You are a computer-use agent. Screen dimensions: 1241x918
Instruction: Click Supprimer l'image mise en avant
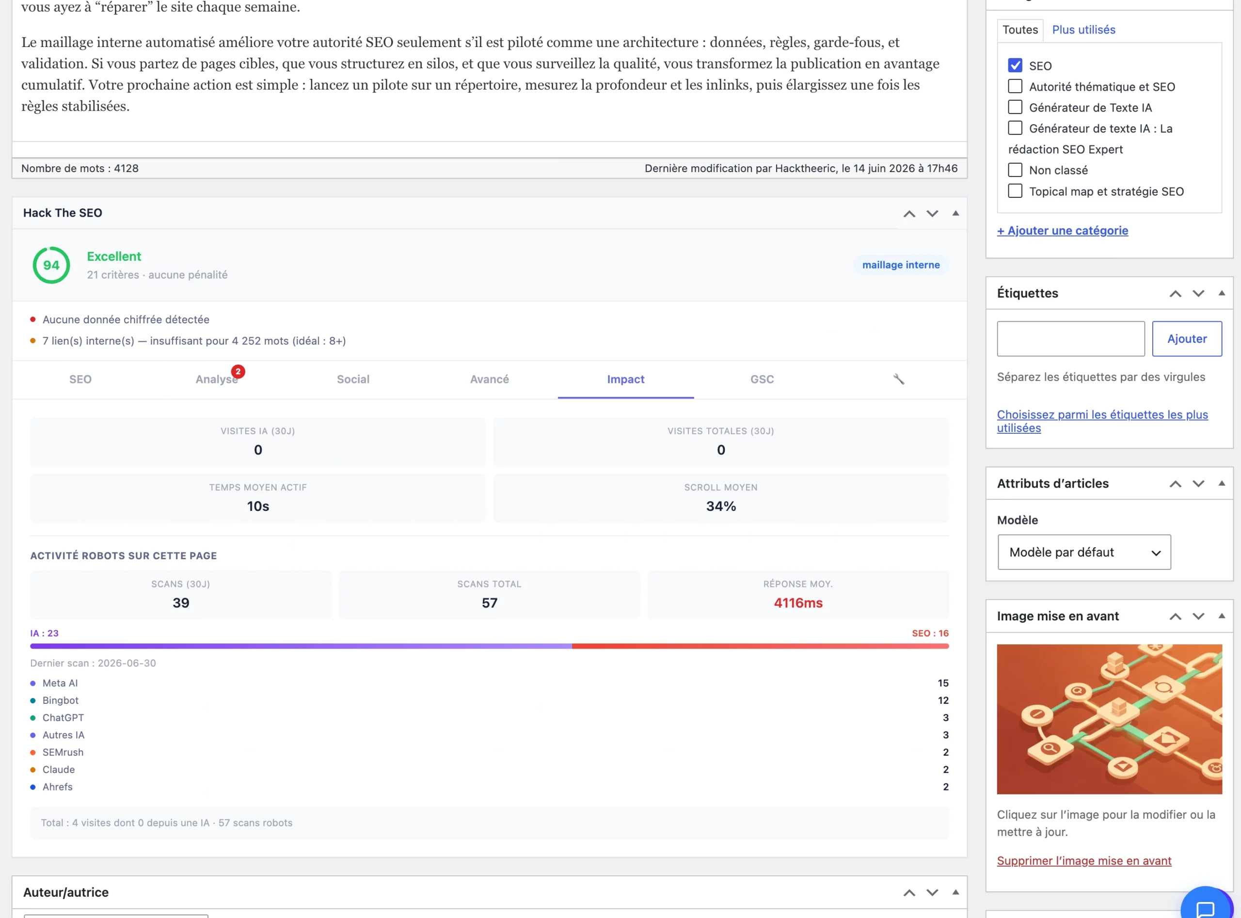click(1084, 861)
